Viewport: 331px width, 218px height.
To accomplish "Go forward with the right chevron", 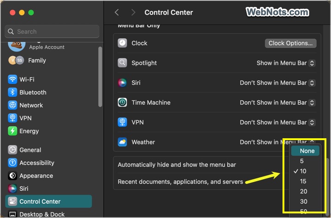I will click(133, 12).
